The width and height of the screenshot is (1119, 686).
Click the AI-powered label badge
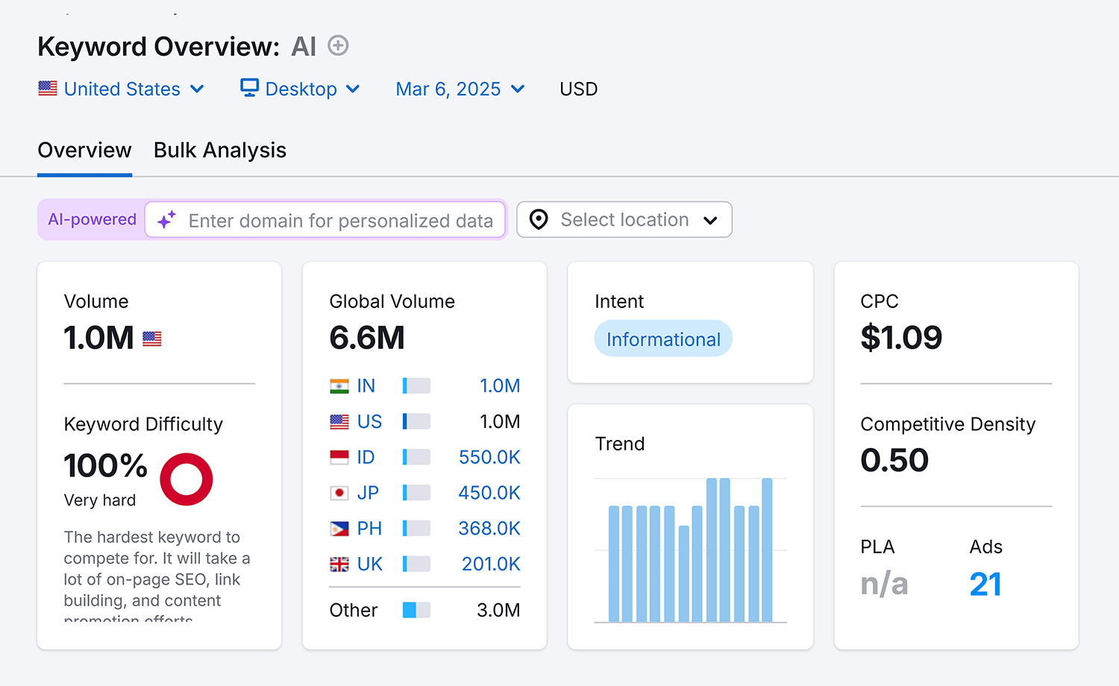(93, 220)
